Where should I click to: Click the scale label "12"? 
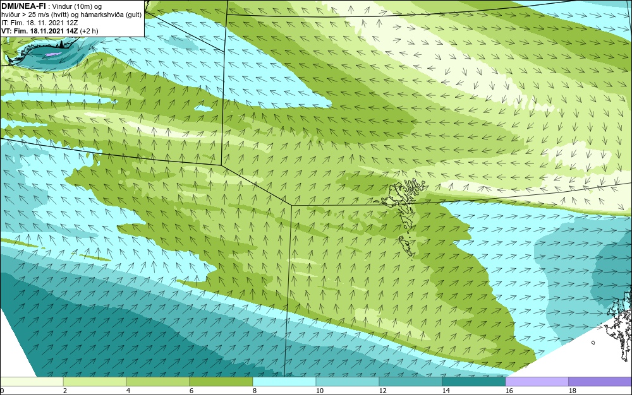pyautogui.click(x=383, y=391)
